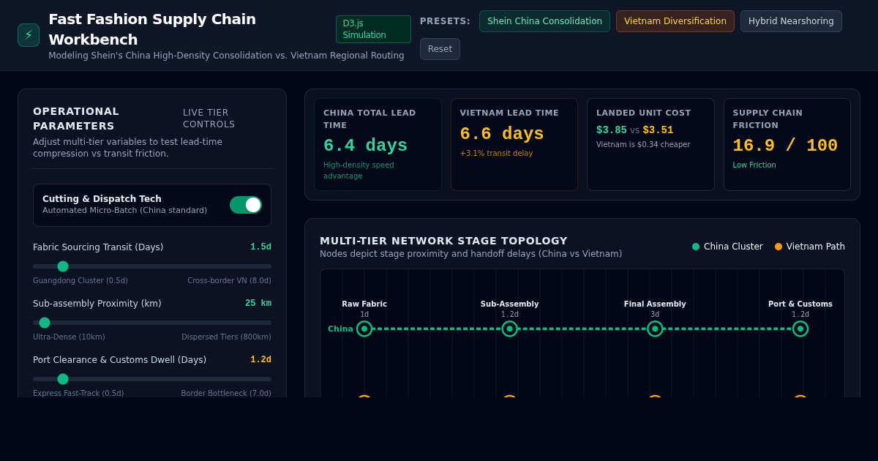Image resolution: width=878 pixels, height=461 pixels.
Task: Click the D3.js Simulation badge
Action: (373, 29)
